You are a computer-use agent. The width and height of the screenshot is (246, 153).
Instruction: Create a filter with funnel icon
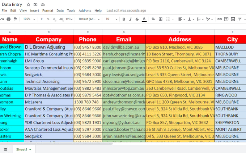(240, 19)
